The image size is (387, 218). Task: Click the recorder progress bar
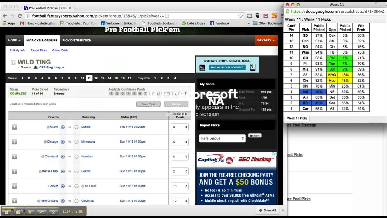pyautogui.click(x=30, y=207)
